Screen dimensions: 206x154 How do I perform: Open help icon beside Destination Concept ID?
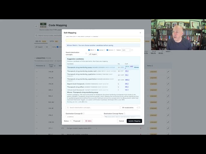(84, 114)
